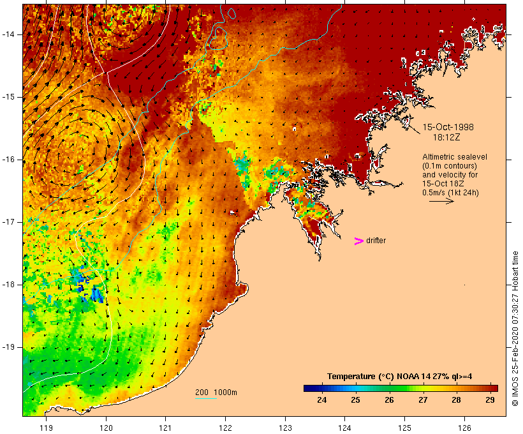Click the temperature colorbar title text
Screen dimensions: 523x434
pos(400,377)
